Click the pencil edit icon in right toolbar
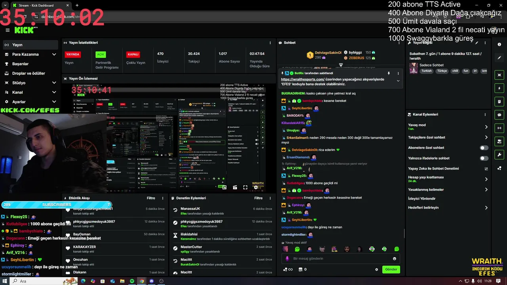Viewport: 507px width, 285px height. coord(499,58)
